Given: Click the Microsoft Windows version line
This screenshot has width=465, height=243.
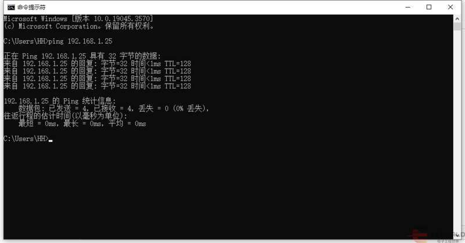Looking at the screenshot, I should click(78, 19).
